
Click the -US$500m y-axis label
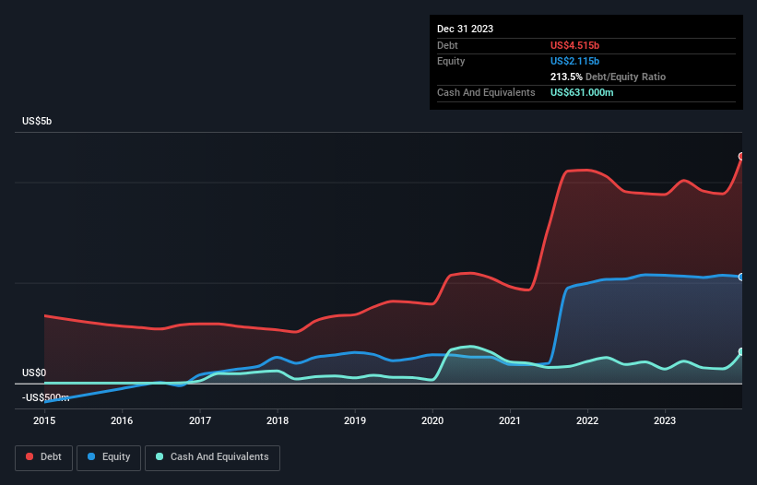[x=45, y=397]
